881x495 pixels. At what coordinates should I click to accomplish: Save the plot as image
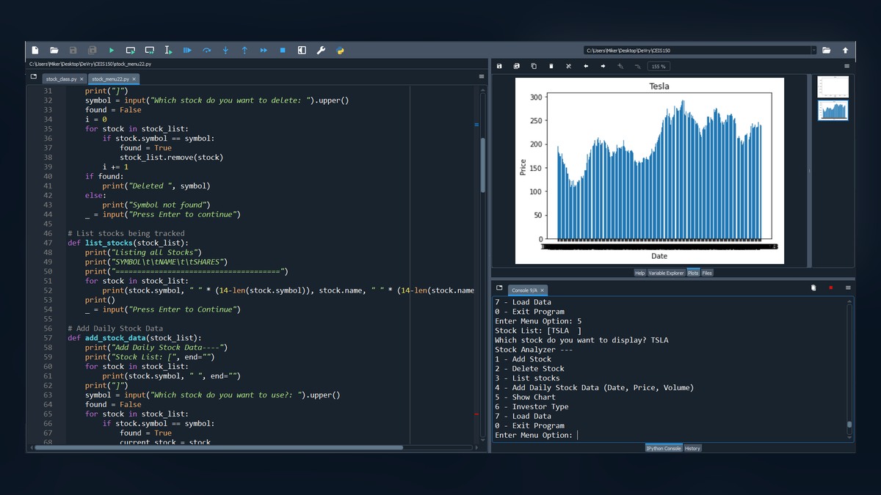click(x=499, y=66)
